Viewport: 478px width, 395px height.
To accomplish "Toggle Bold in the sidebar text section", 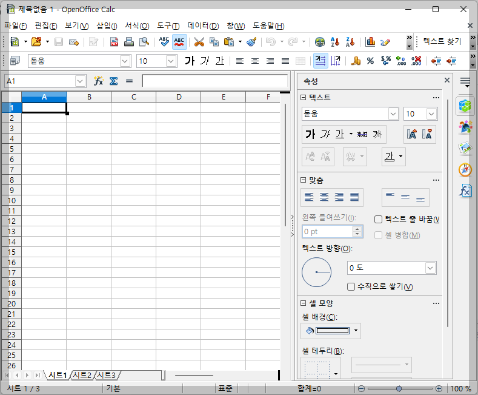I will [x=310, y=134].
